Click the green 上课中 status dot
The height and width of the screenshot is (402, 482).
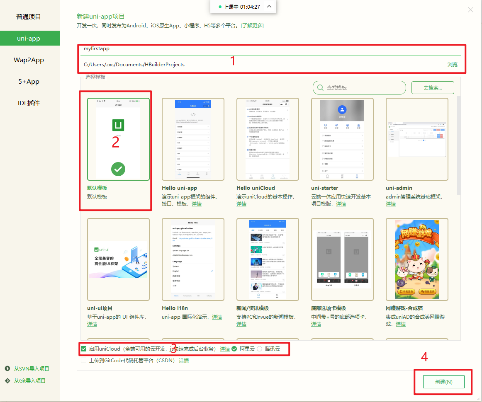tap(220, 7)
